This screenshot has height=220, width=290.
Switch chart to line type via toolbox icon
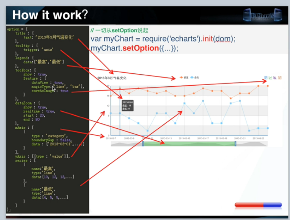270,78
